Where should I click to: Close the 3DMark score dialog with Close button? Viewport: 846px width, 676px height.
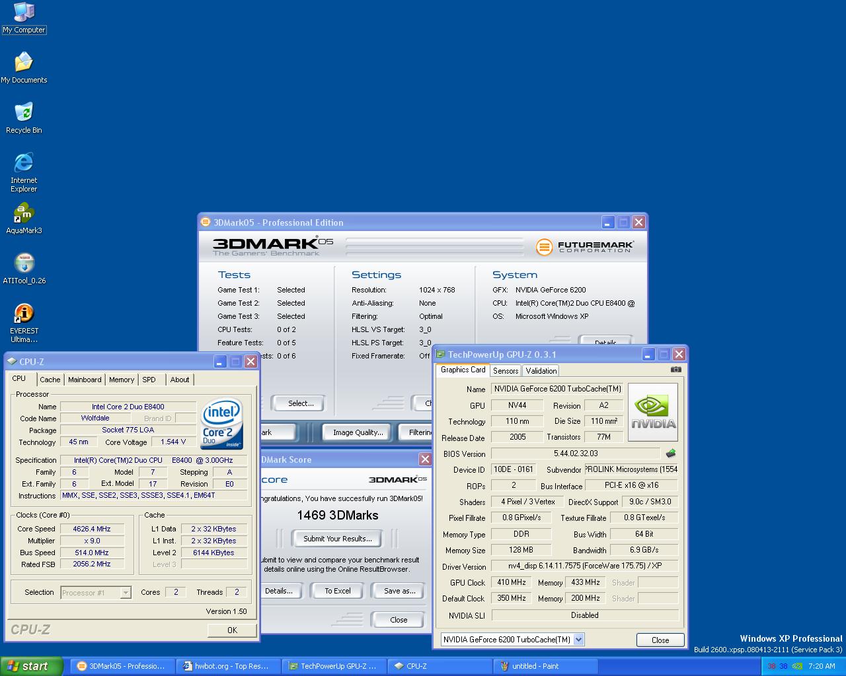(x=399, y=619)
